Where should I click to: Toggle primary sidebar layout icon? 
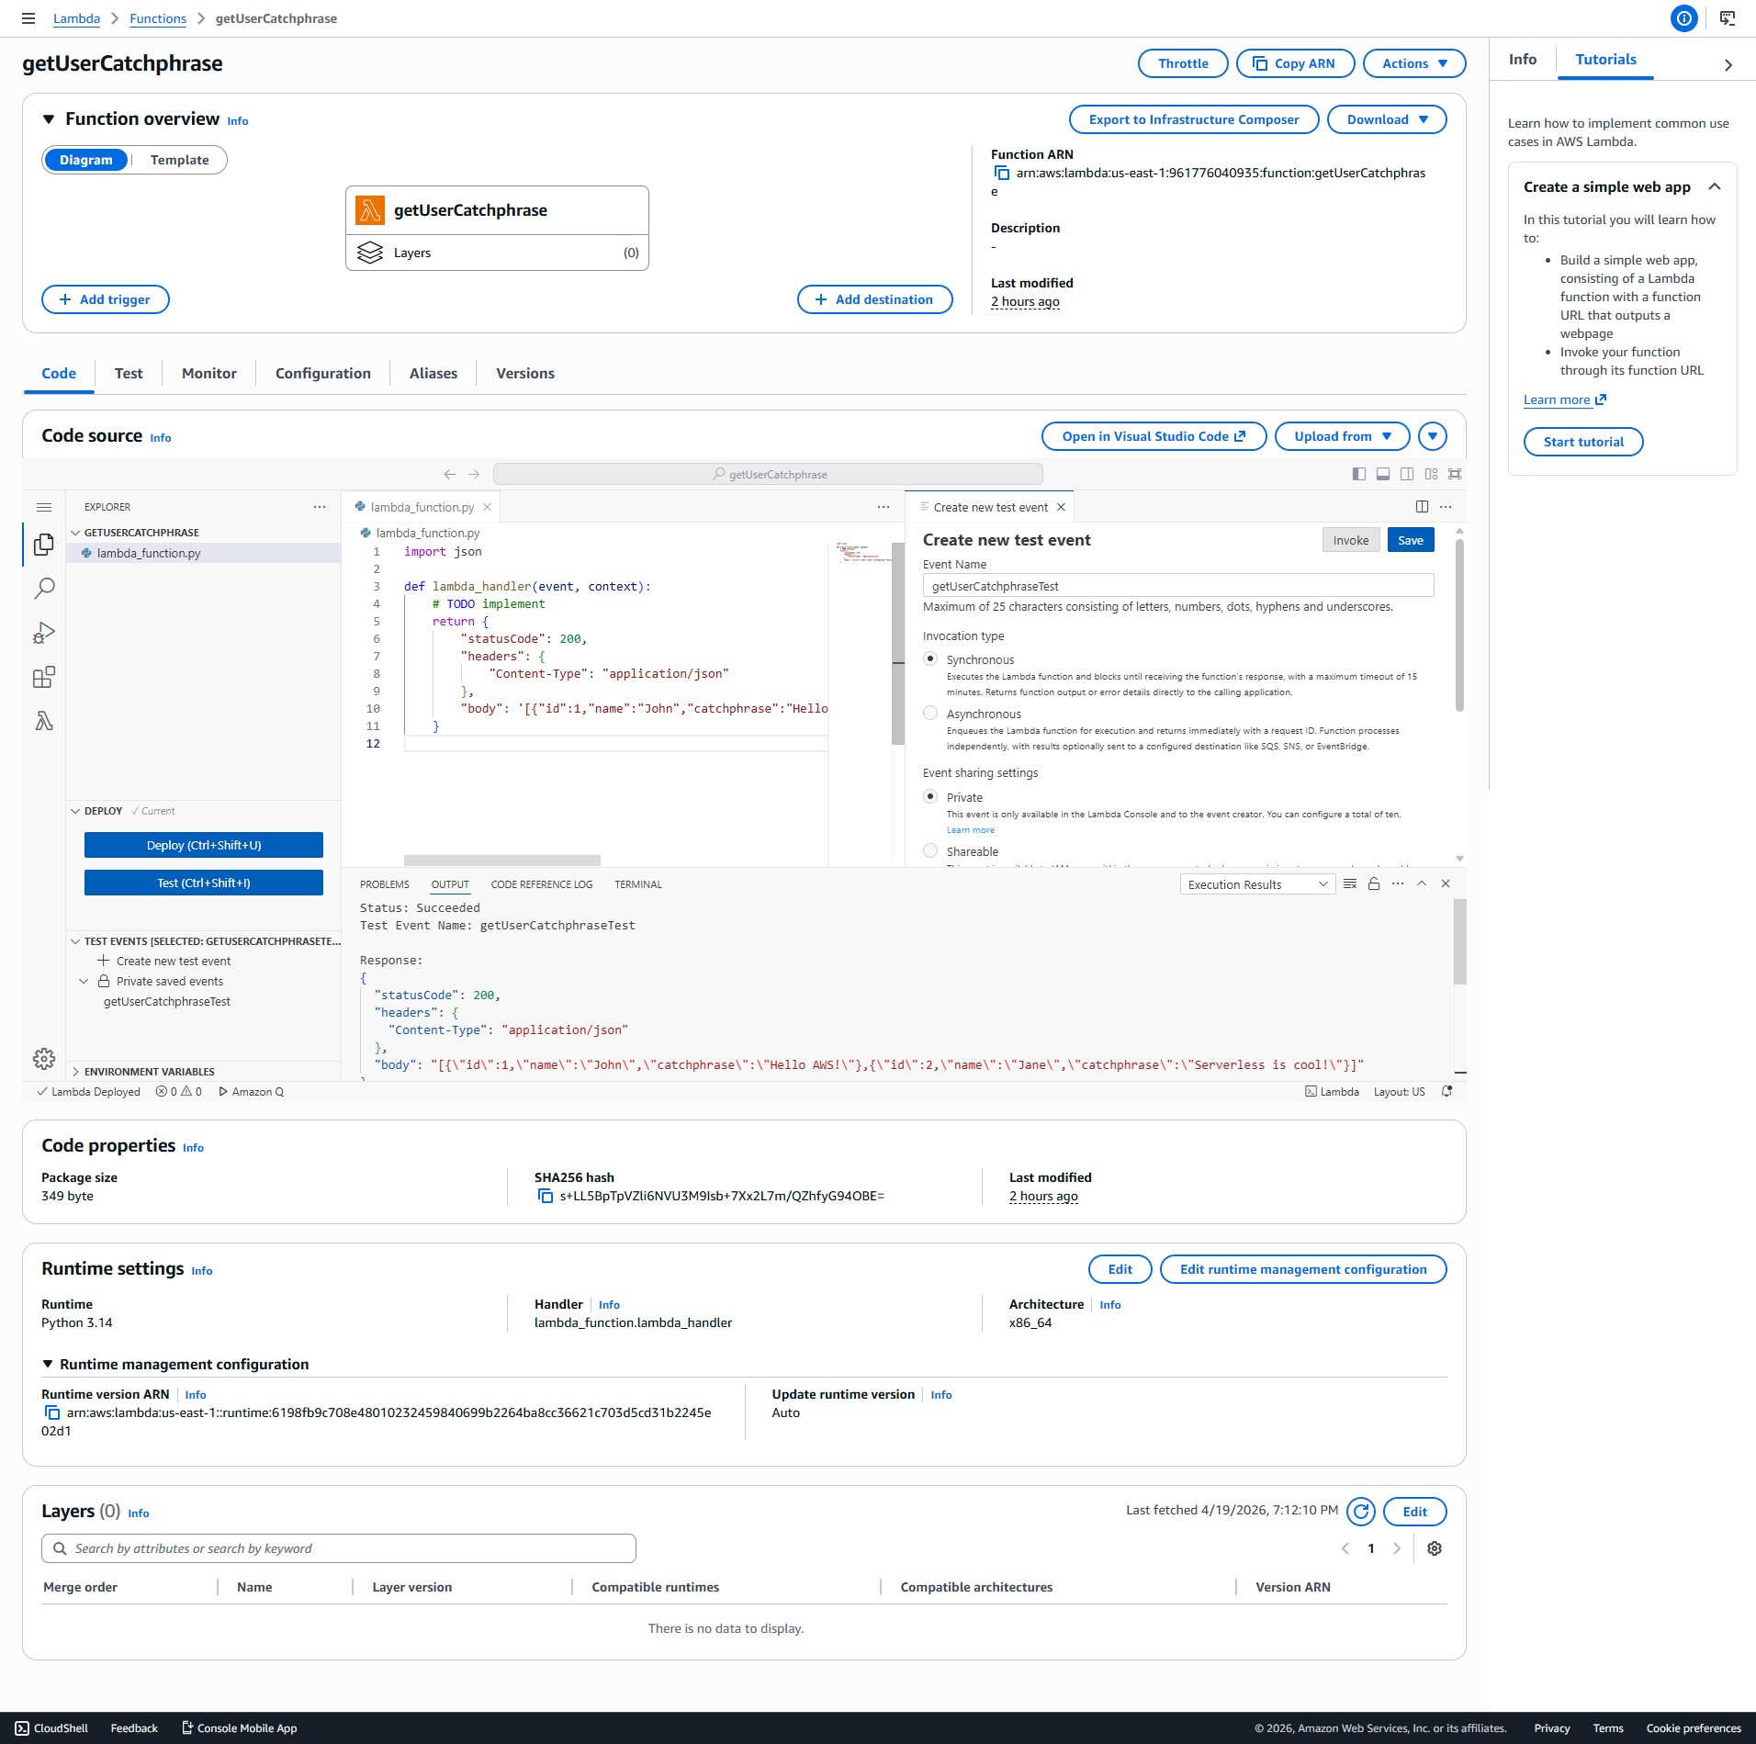pyautogui.click(x=1359, y=474)
